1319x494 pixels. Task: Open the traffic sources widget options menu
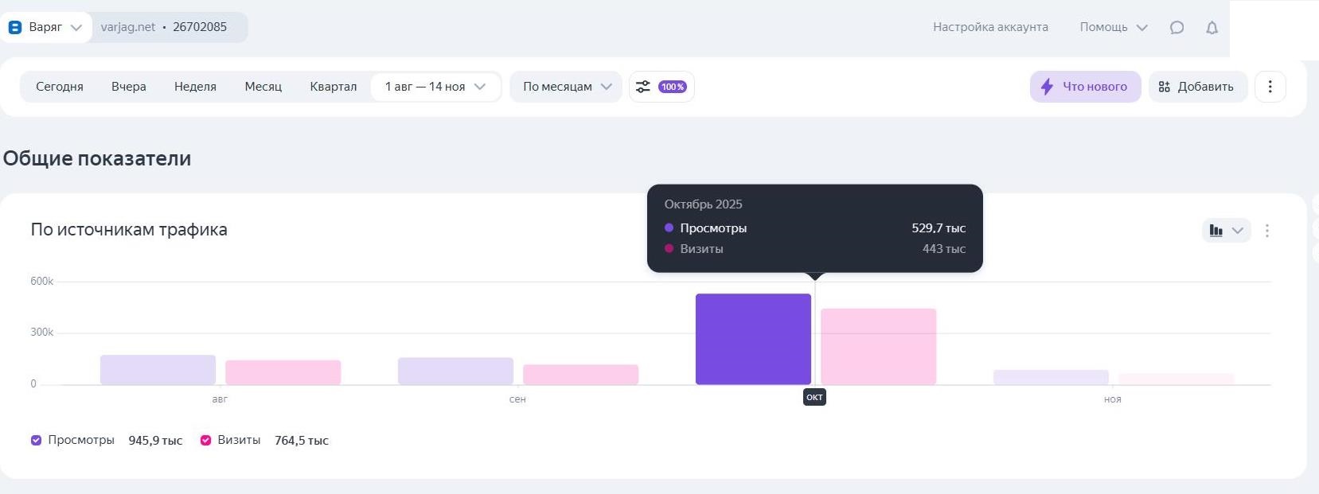pyautogui.click(x=1266, y=231)
